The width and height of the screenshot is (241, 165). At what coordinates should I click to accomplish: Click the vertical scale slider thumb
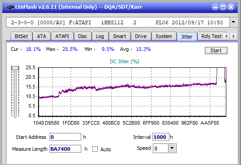click(x=15, y=68)
